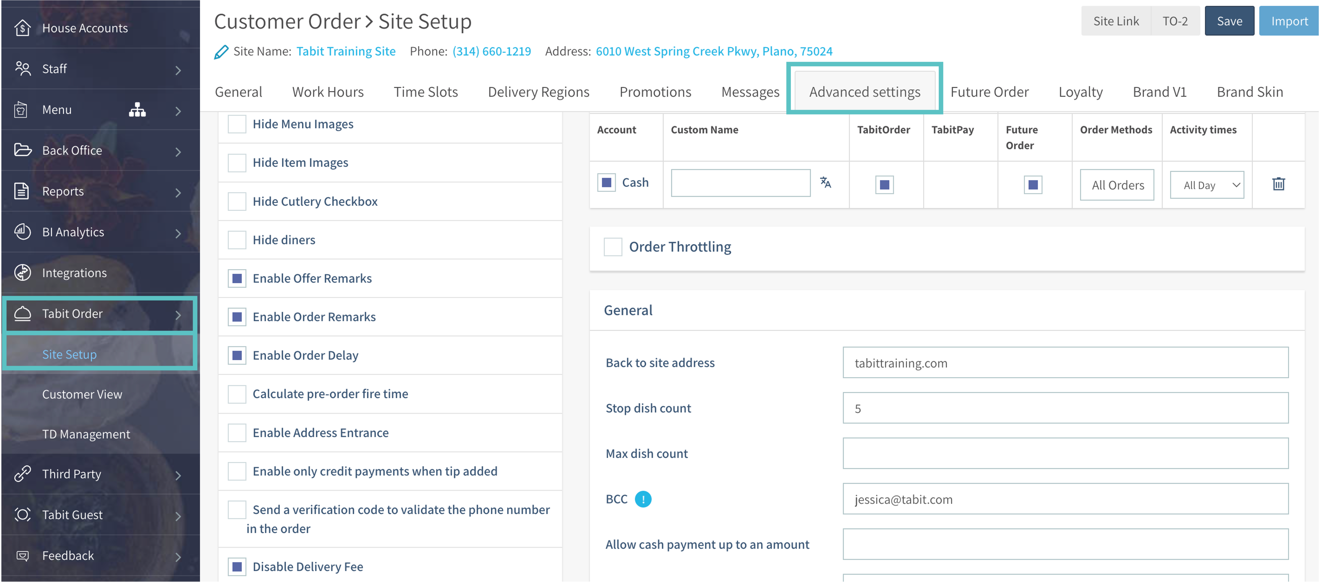Enable the Order Throttling checkbox
Image resolution: width=1320 pixels, height=582 pixels.
pyautogui.click(x=612, y=247)
